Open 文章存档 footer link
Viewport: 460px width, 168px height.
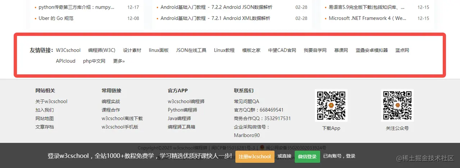tap(45, 127)
